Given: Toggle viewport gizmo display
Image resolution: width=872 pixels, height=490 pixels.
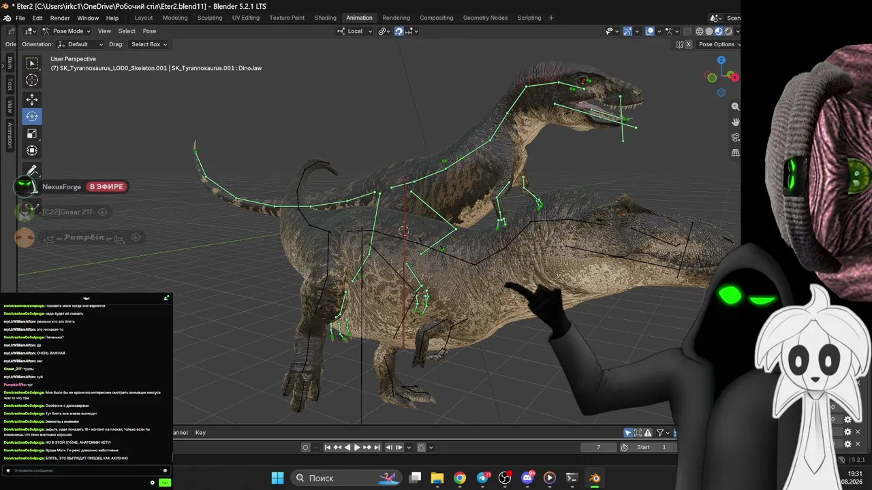Looking at the screenshot, I should (627, 31).
